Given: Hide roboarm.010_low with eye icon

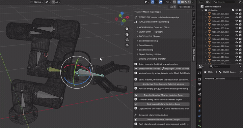Looking at the screenshot, I should (x=237, y=46).
